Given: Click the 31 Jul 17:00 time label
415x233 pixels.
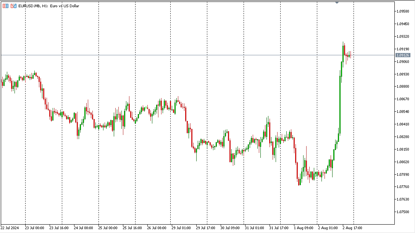Looking at the screenshot, I should [x=279, y=228].
